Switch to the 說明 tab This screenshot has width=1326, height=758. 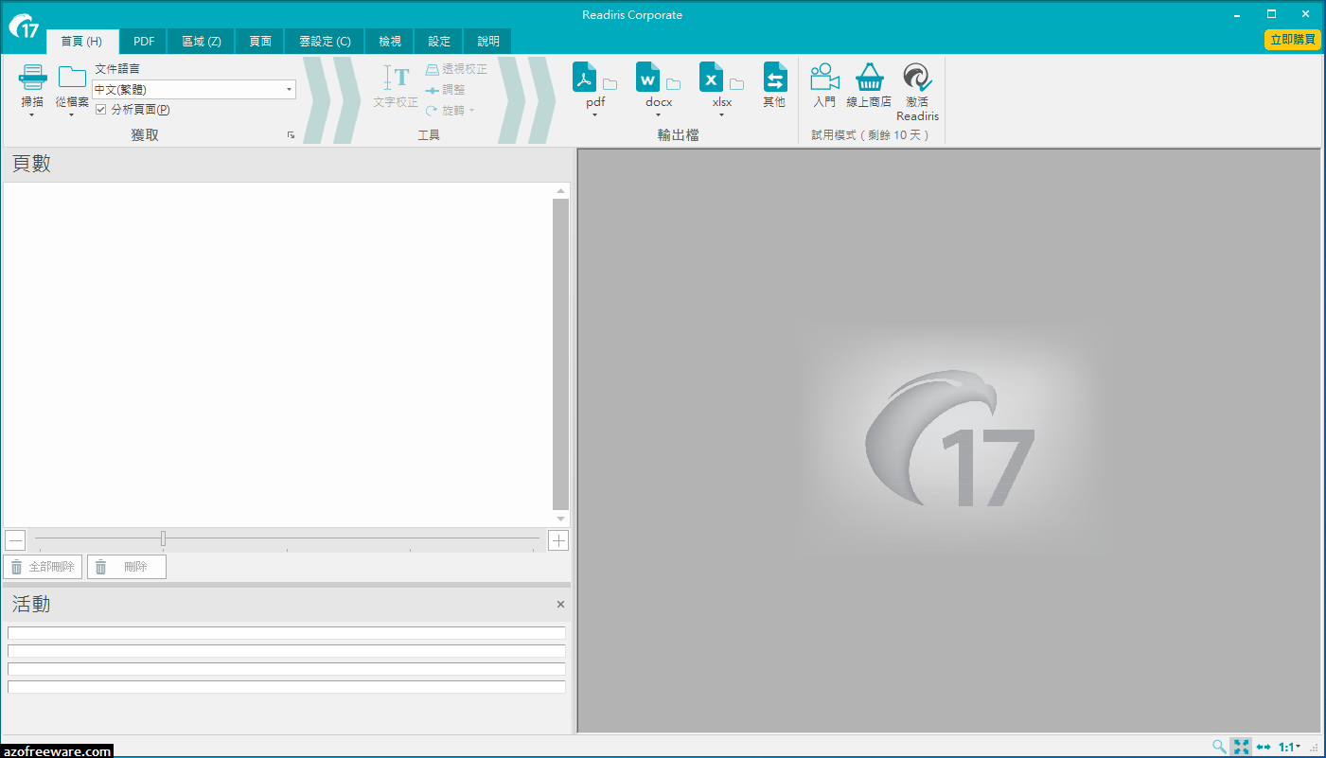[x=488, y=42]
